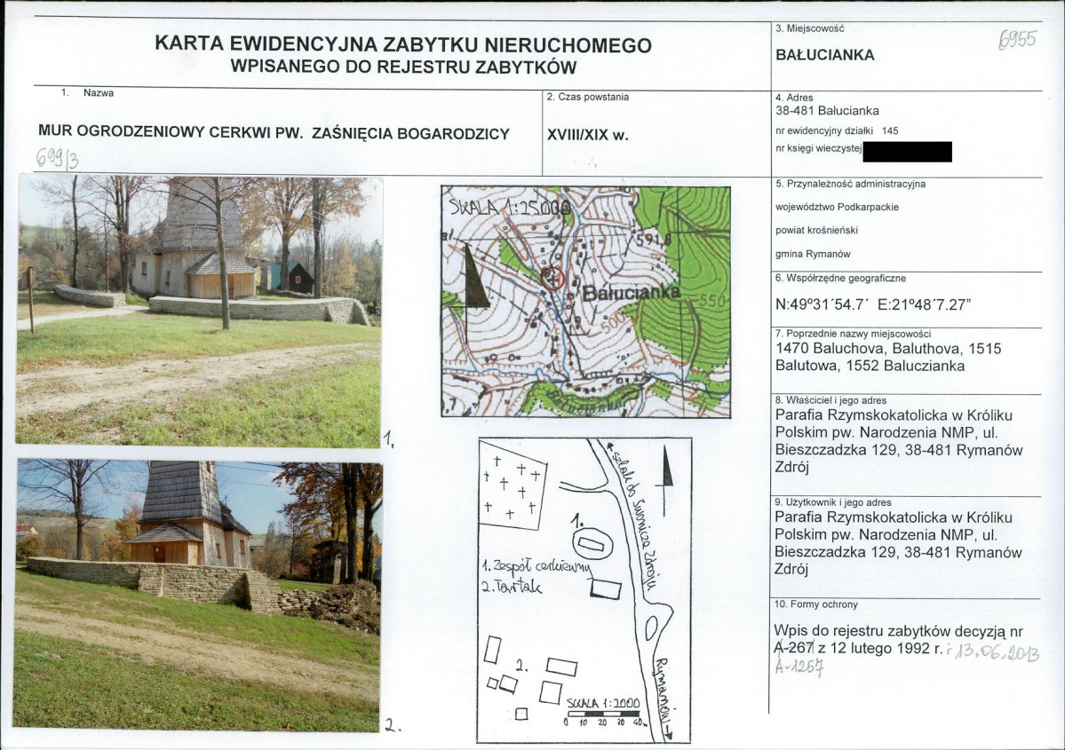Open the topographic map of Bałucianka
The width and height of the screenshot is (1065, 750).
(x=585, y=302)
